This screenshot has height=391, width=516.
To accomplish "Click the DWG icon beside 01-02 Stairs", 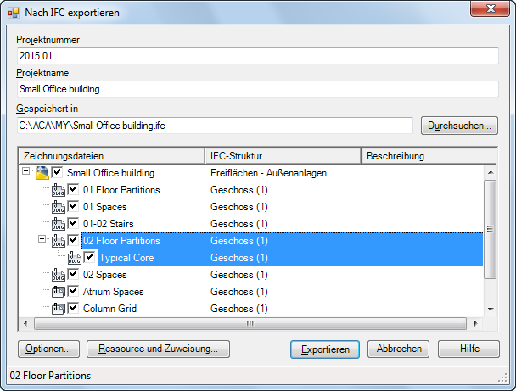I will tap(59, 224).
